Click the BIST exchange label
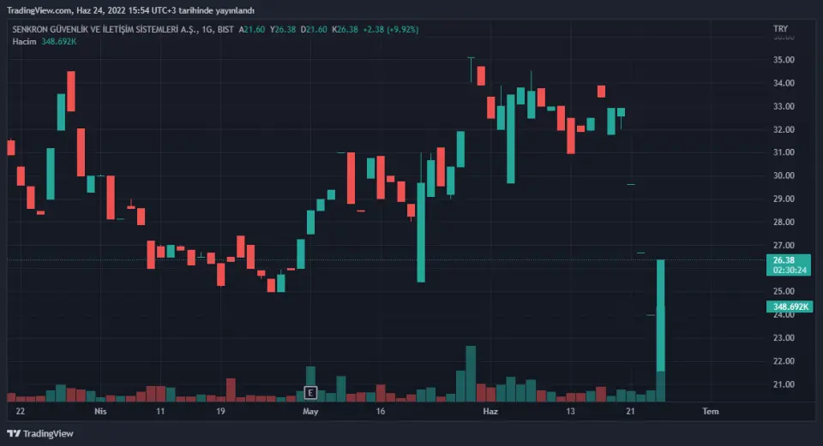823x446 pixels. pos(226,30)
